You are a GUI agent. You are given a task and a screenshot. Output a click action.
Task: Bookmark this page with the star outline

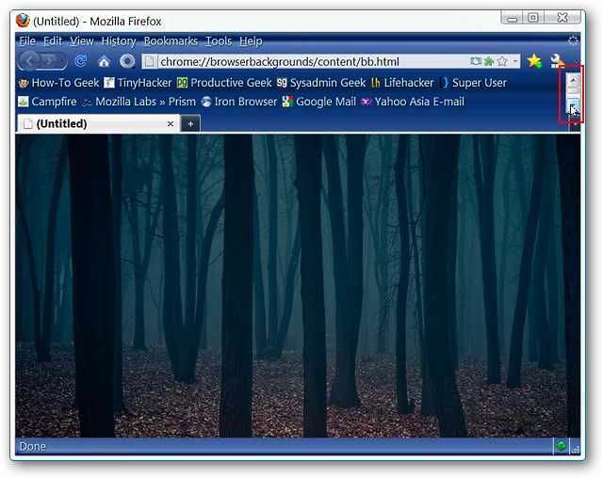[502, 61]
